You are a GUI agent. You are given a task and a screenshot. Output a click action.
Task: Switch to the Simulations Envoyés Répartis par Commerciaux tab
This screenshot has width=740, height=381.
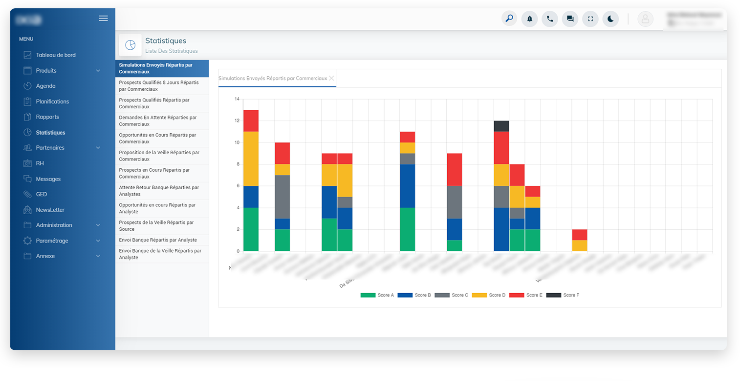coord(274,78)
